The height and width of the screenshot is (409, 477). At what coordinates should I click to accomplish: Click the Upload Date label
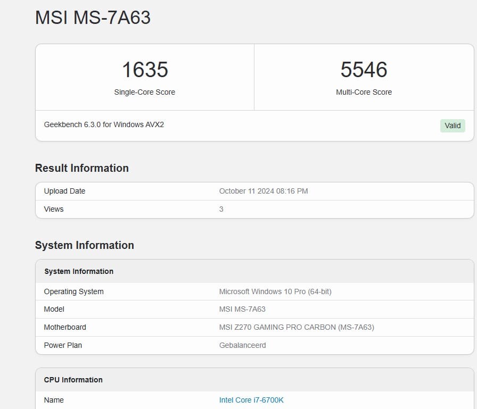tap(64, 191)
